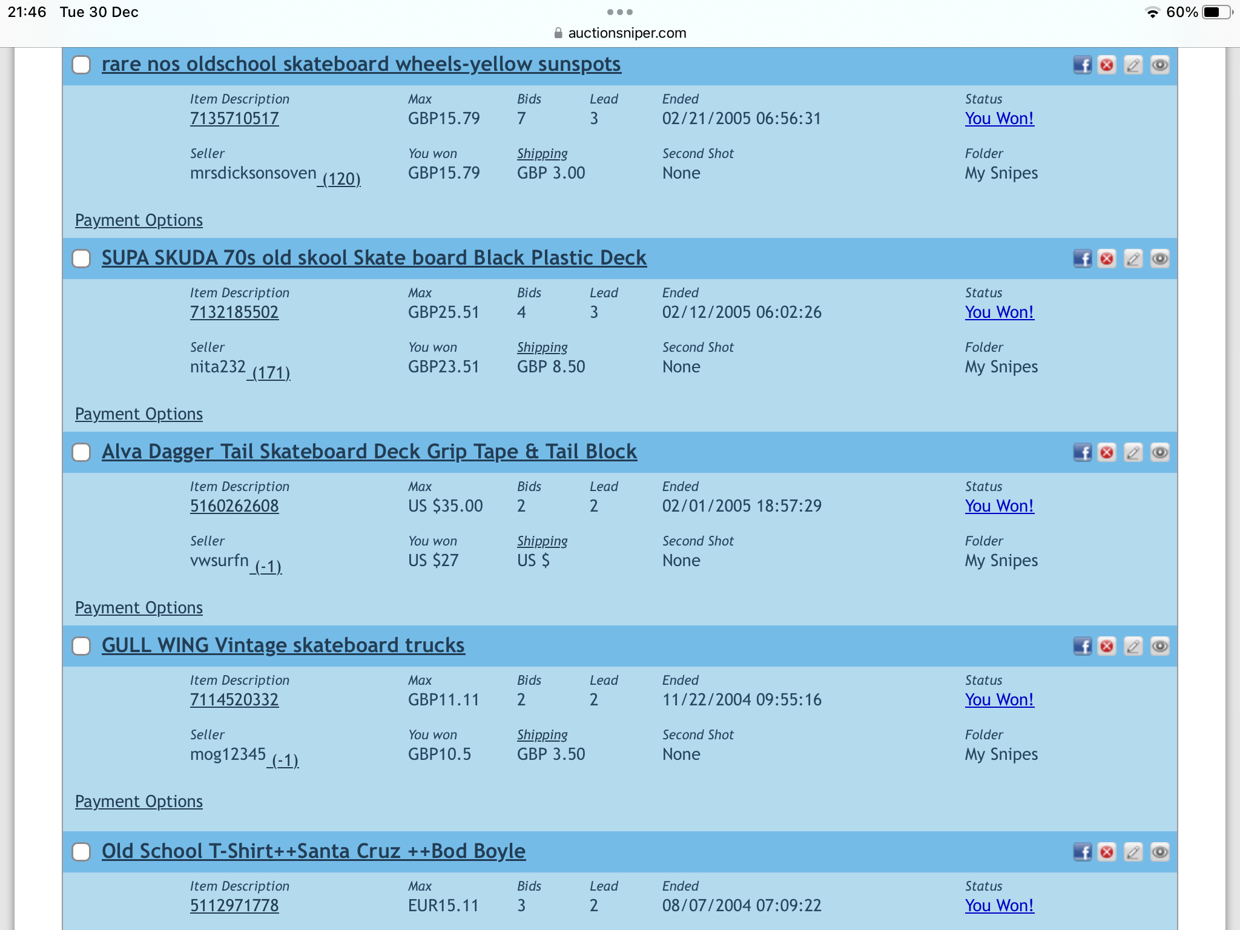Screen dimensions: 1240x930
Task: Edit the Alva Dagger Tail snipe
Action: pyautogui.click(x=1133, y=452)
